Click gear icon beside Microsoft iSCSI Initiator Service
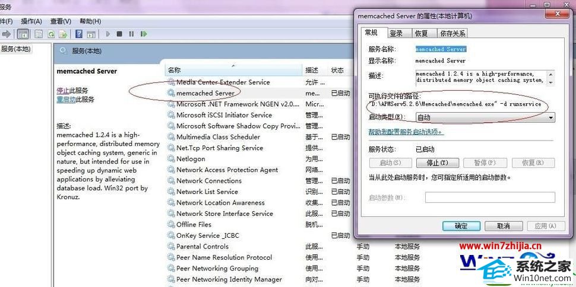This screenshot has width=576, height=287. (x=171, y=115)
